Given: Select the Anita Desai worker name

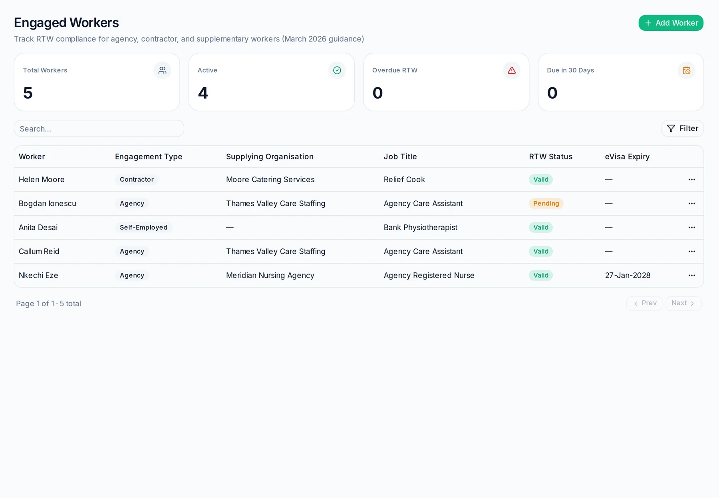Looking at the screenshot, I should [x=38, y=227].
